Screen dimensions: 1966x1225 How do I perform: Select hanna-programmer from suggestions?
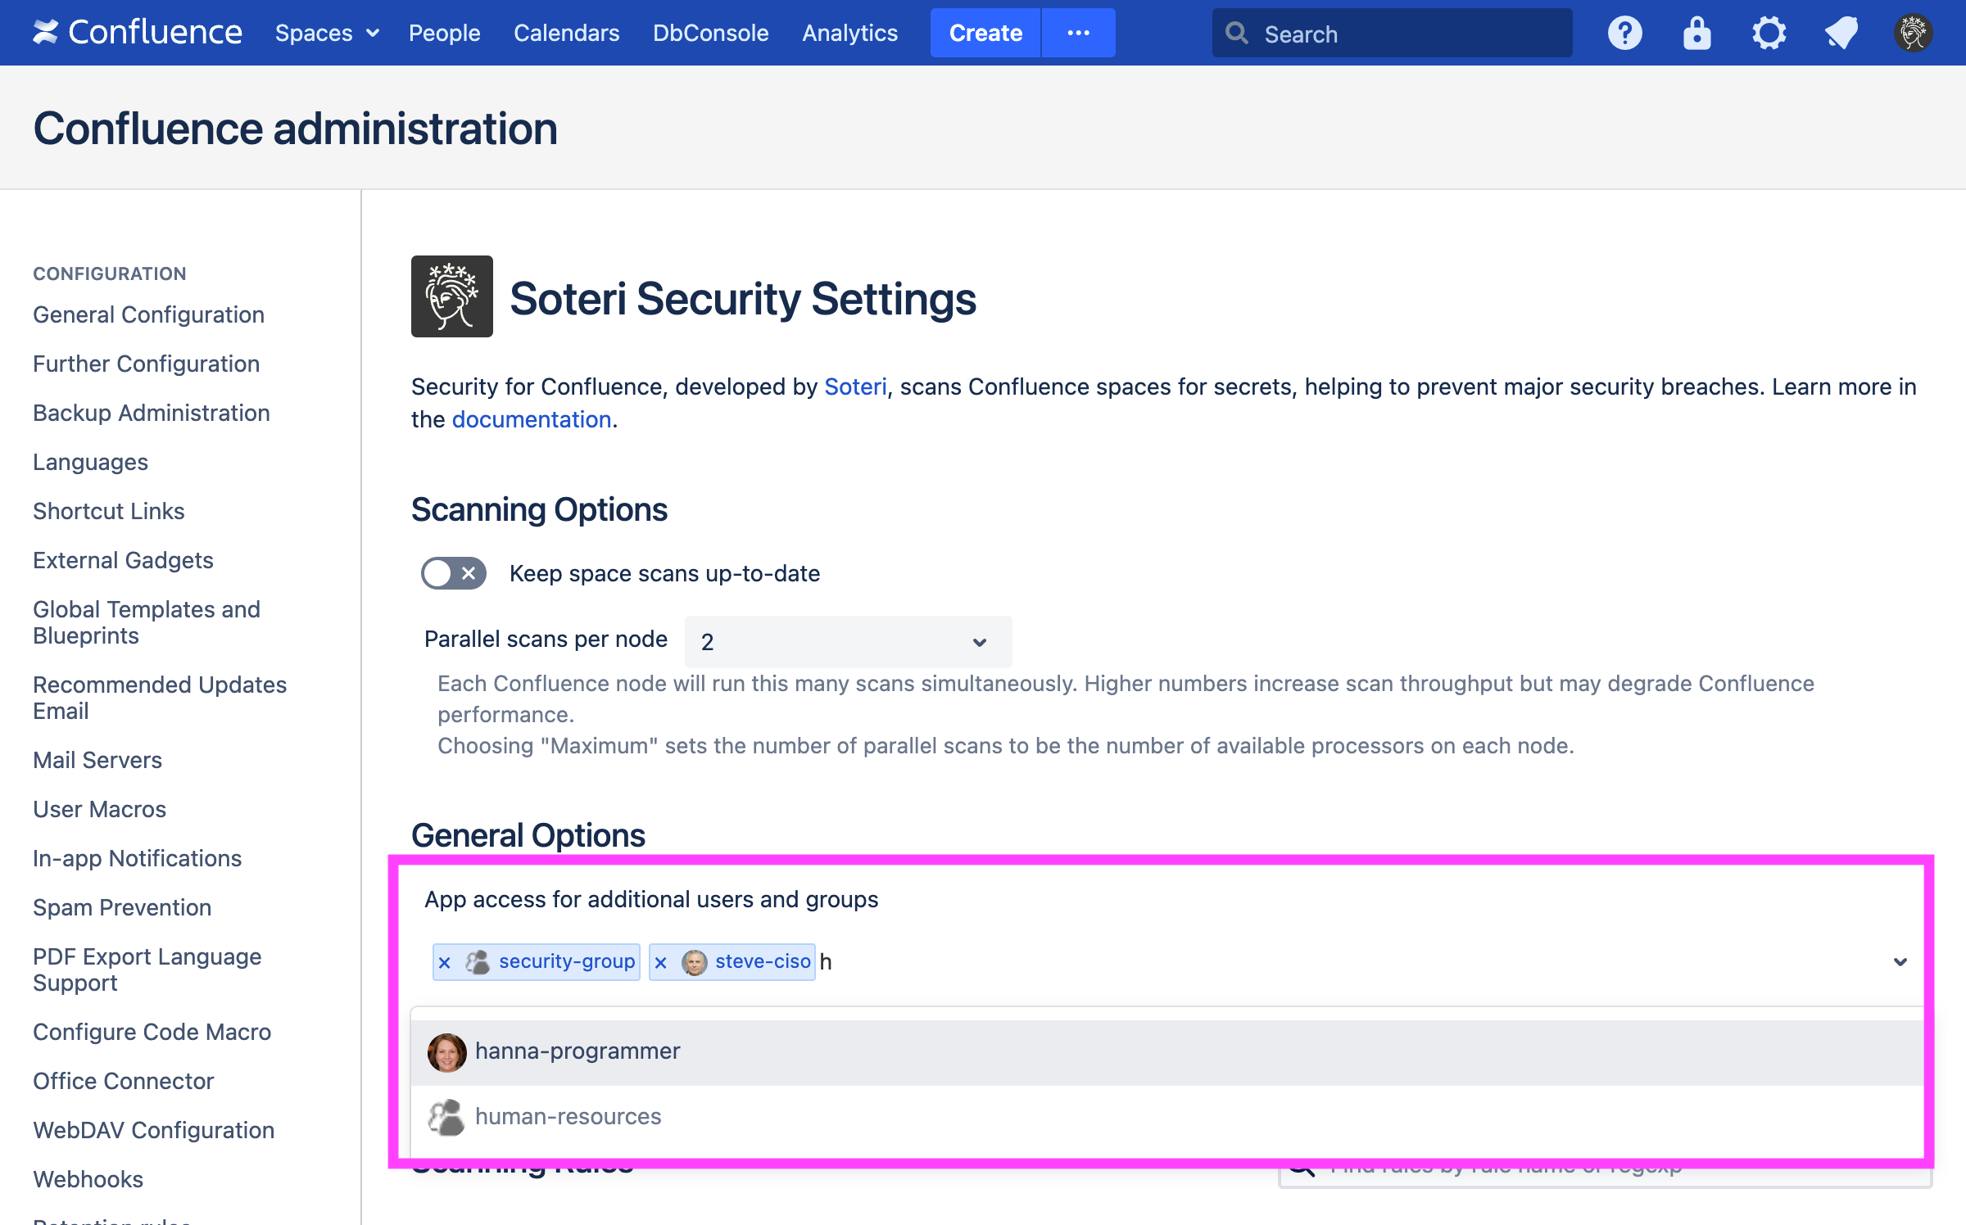tap(577, 1051)
